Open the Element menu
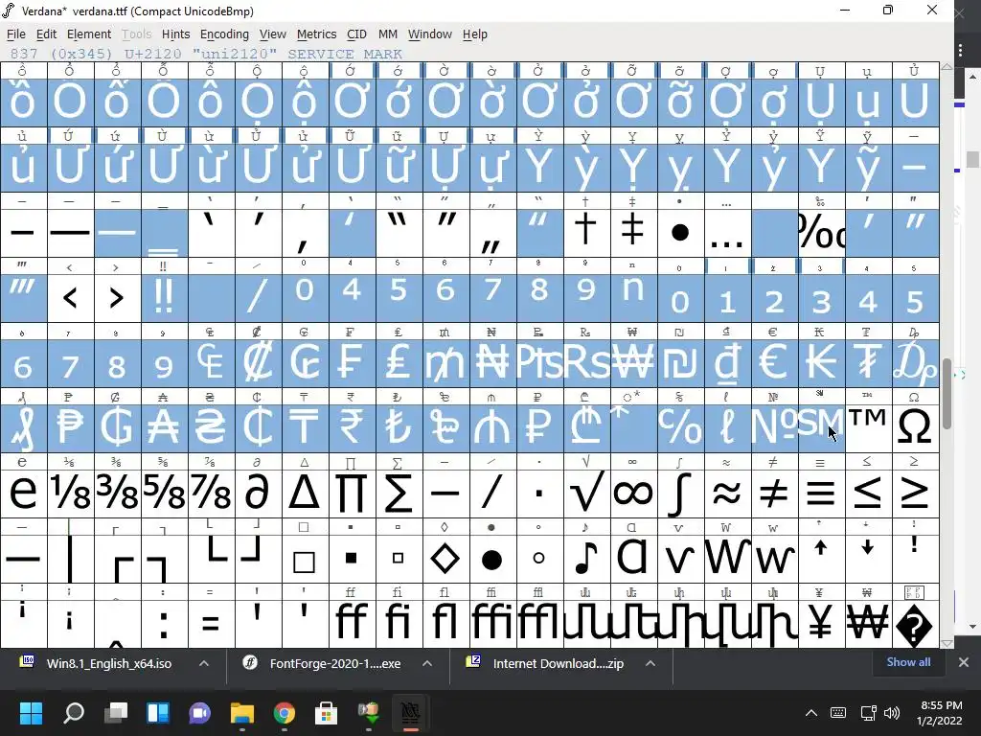Viewport: 981px width, 736px height. [89, 34]
